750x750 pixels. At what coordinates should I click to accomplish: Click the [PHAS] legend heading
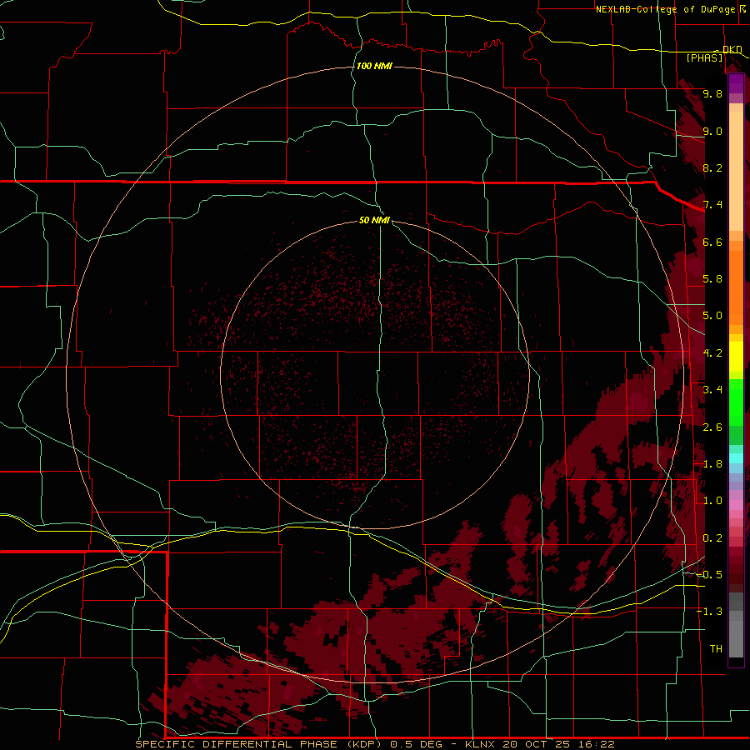(704, 57)
